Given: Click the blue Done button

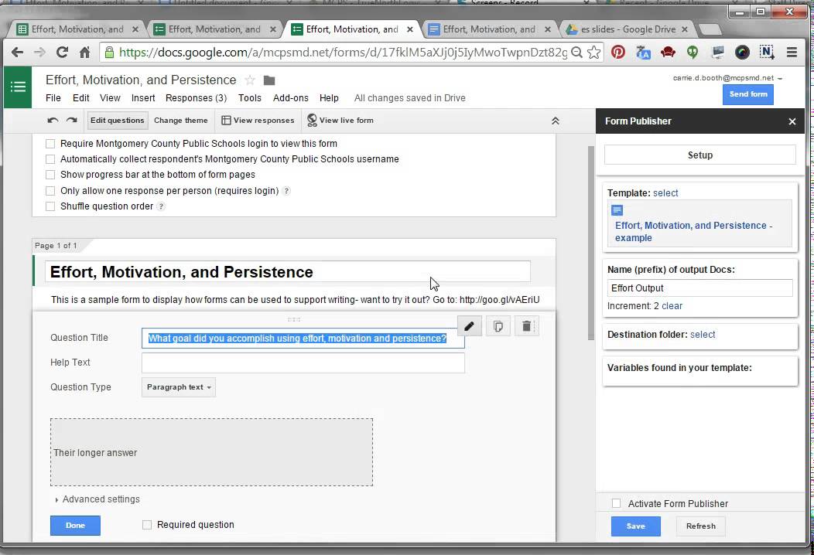Looking at the screenshot, I should coord(75,526).
